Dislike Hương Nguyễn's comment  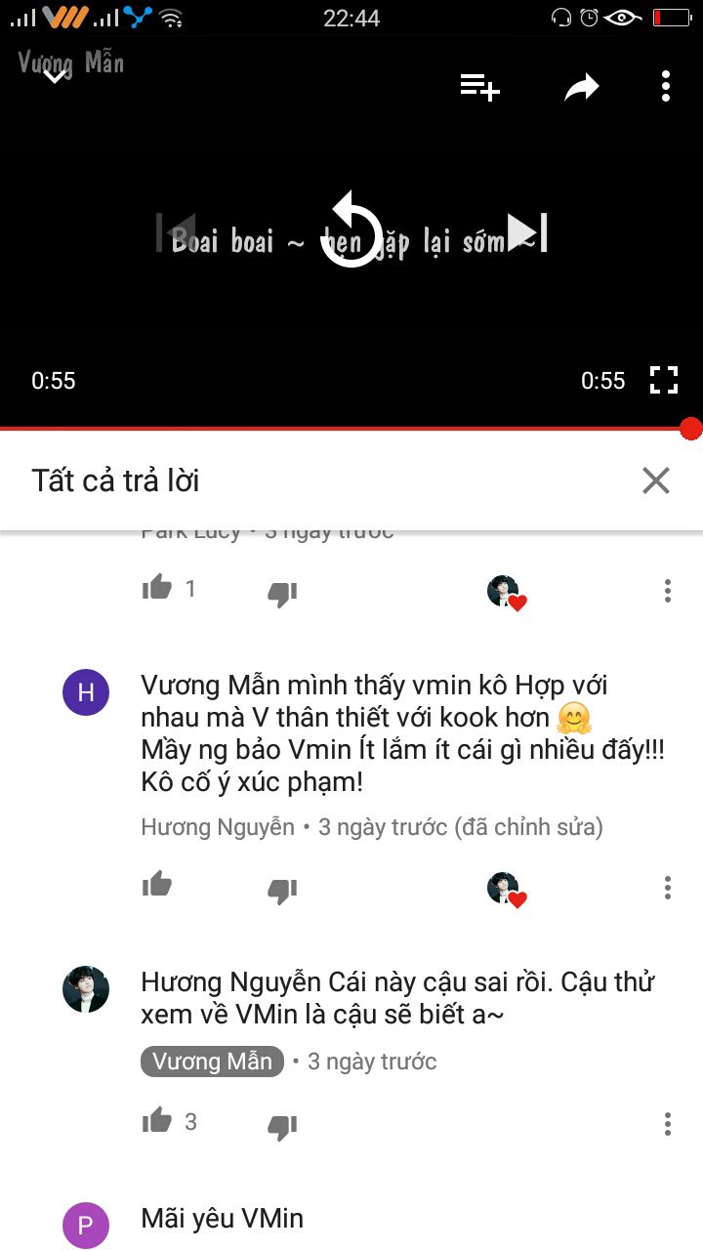click(x=282, y=889)
